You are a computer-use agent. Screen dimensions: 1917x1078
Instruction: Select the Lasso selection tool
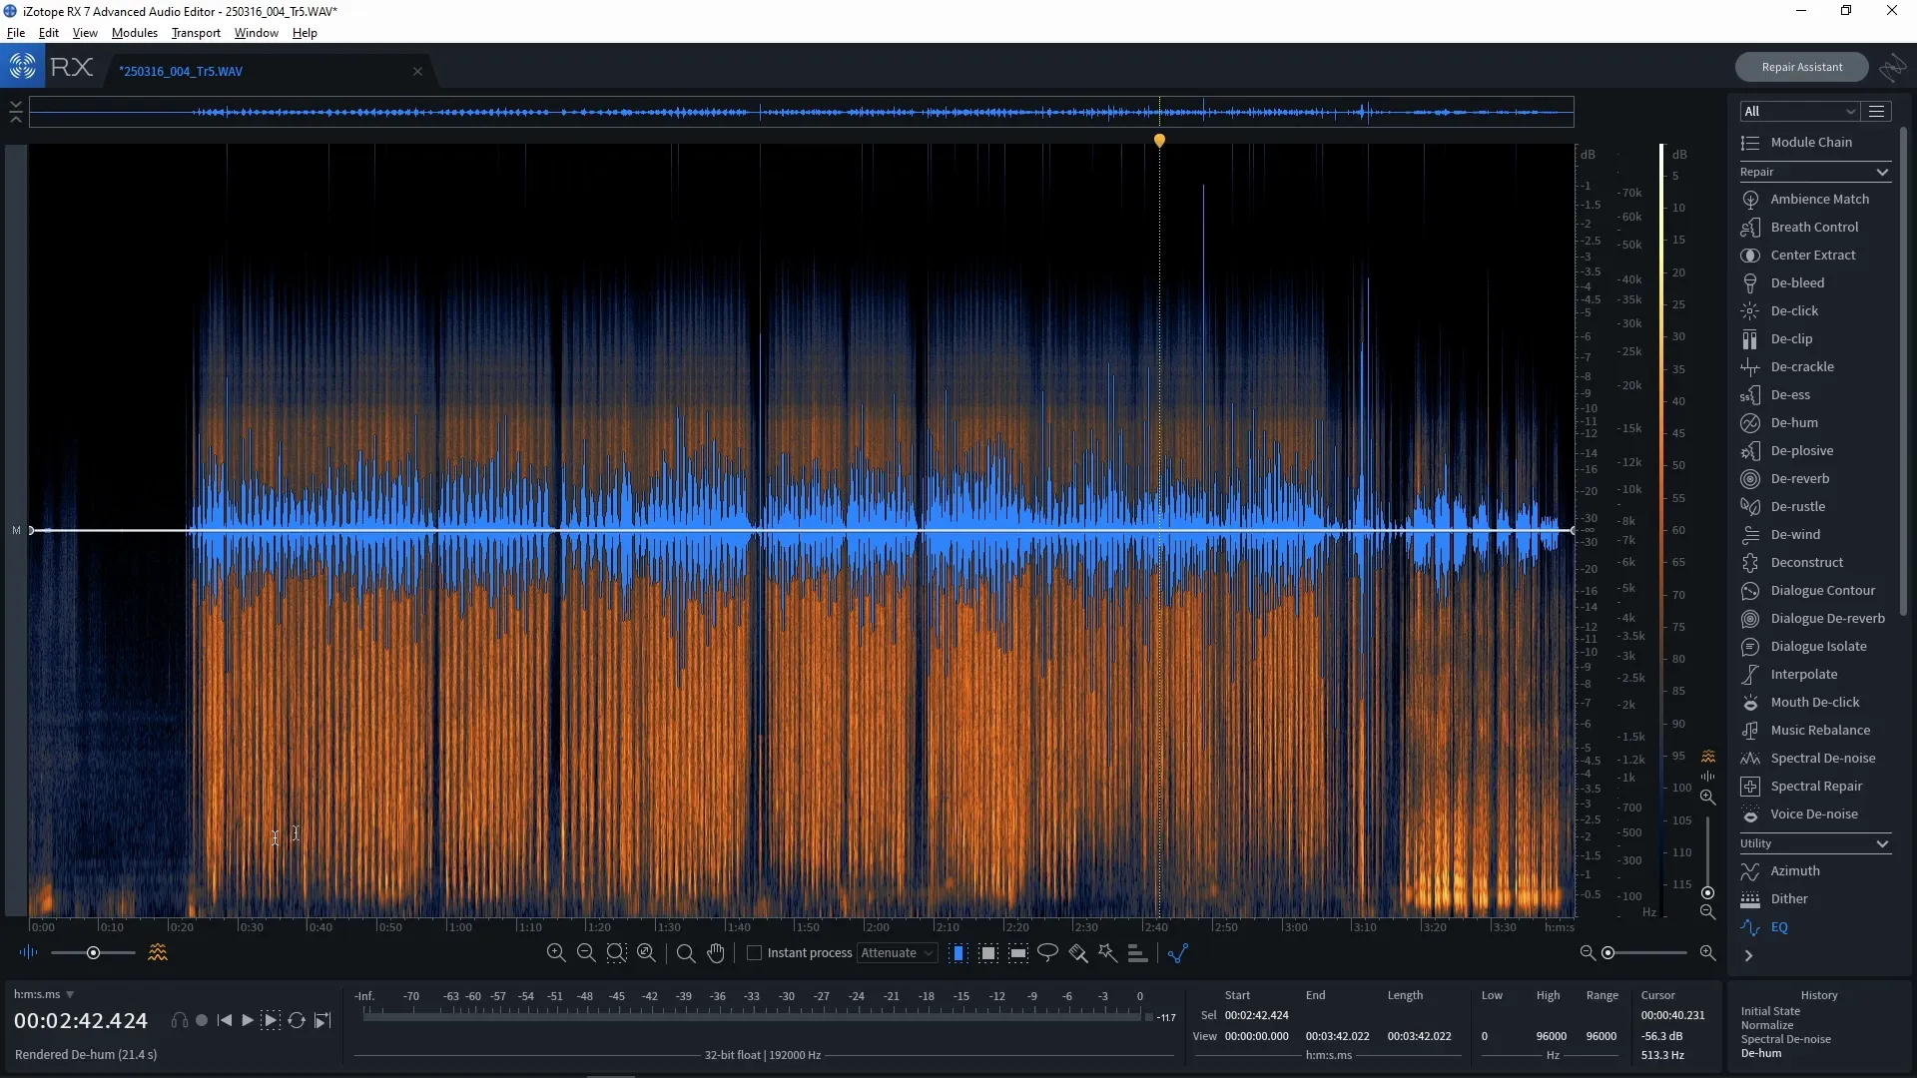click(1047, 953)
